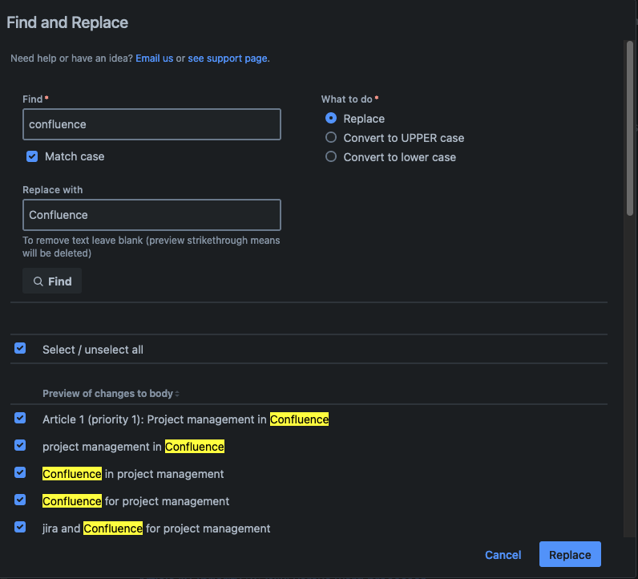Uncheck 'Confluence in project management' row checkbox

point(21,473)
